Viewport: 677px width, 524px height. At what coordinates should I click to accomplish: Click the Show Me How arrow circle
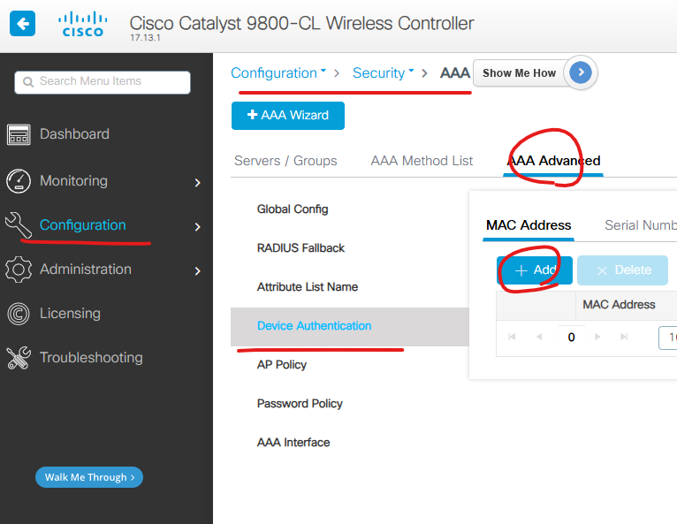point(581,72)
